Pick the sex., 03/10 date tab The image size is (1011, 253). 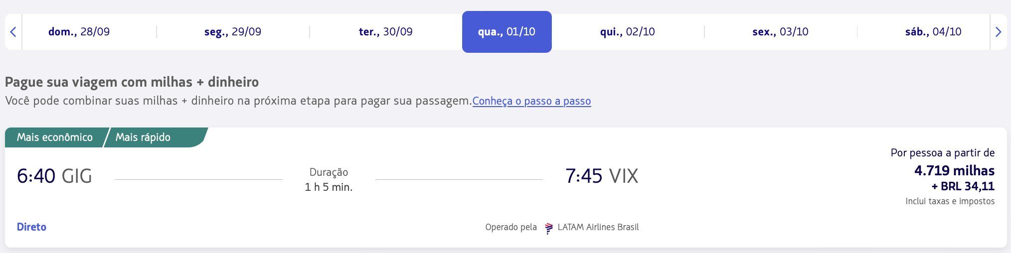click(781, 32)
